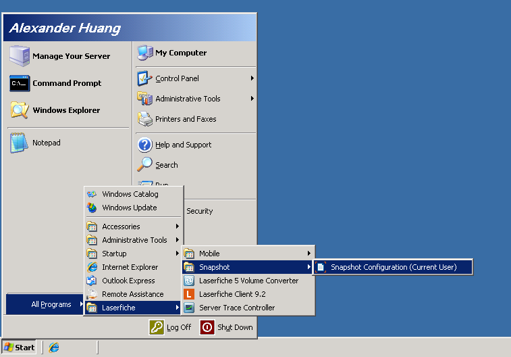Click the Internet Explorer icon in programs list
Viewport: 511px width, 357px height.
[x=92, y=267]
